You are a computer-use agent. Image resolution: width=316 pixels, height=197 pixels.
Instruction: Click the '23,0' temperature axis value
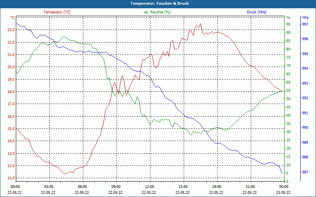(11, 30)
